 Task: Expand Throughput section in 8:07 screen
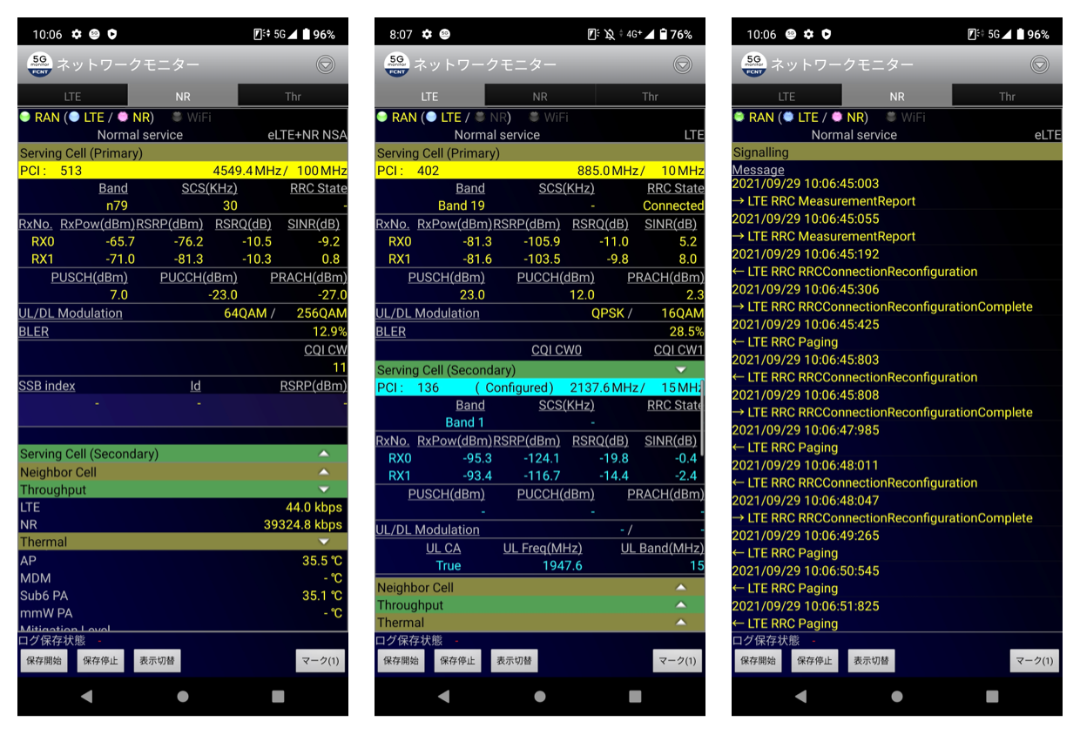540,605
